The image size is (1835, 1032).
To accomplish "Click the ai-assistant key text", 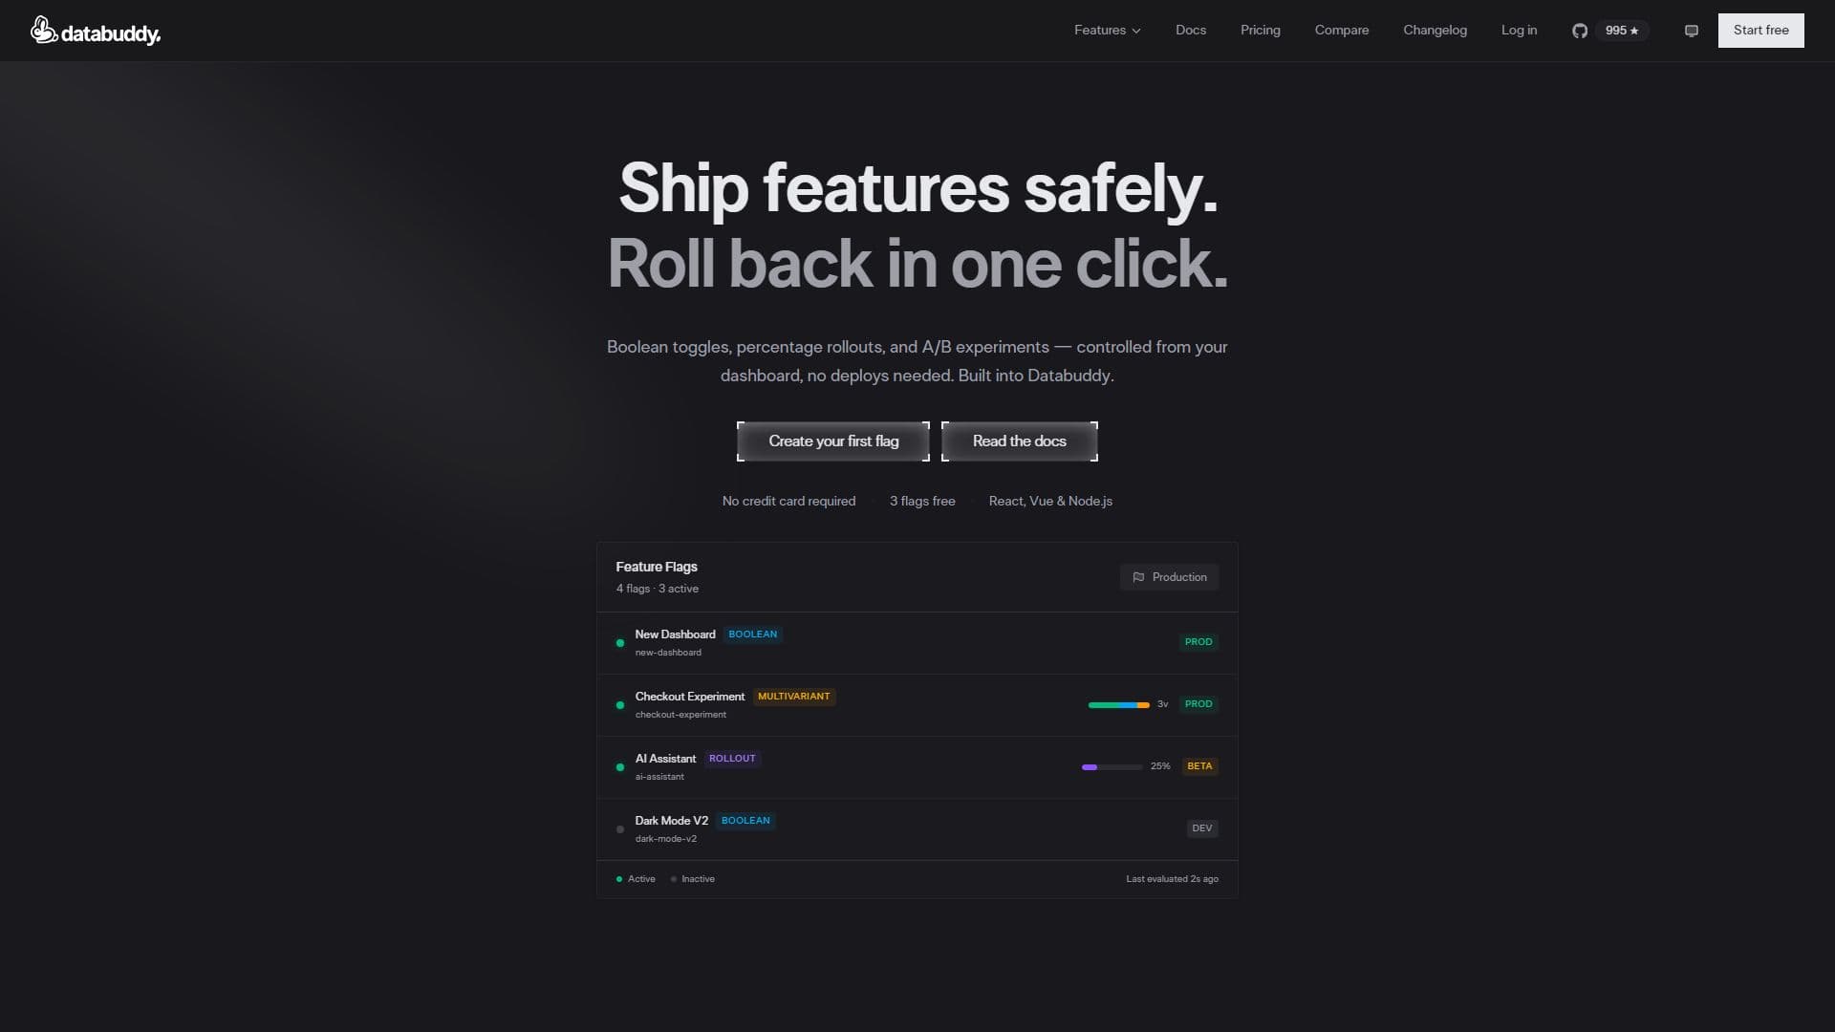I will [659, 777].
